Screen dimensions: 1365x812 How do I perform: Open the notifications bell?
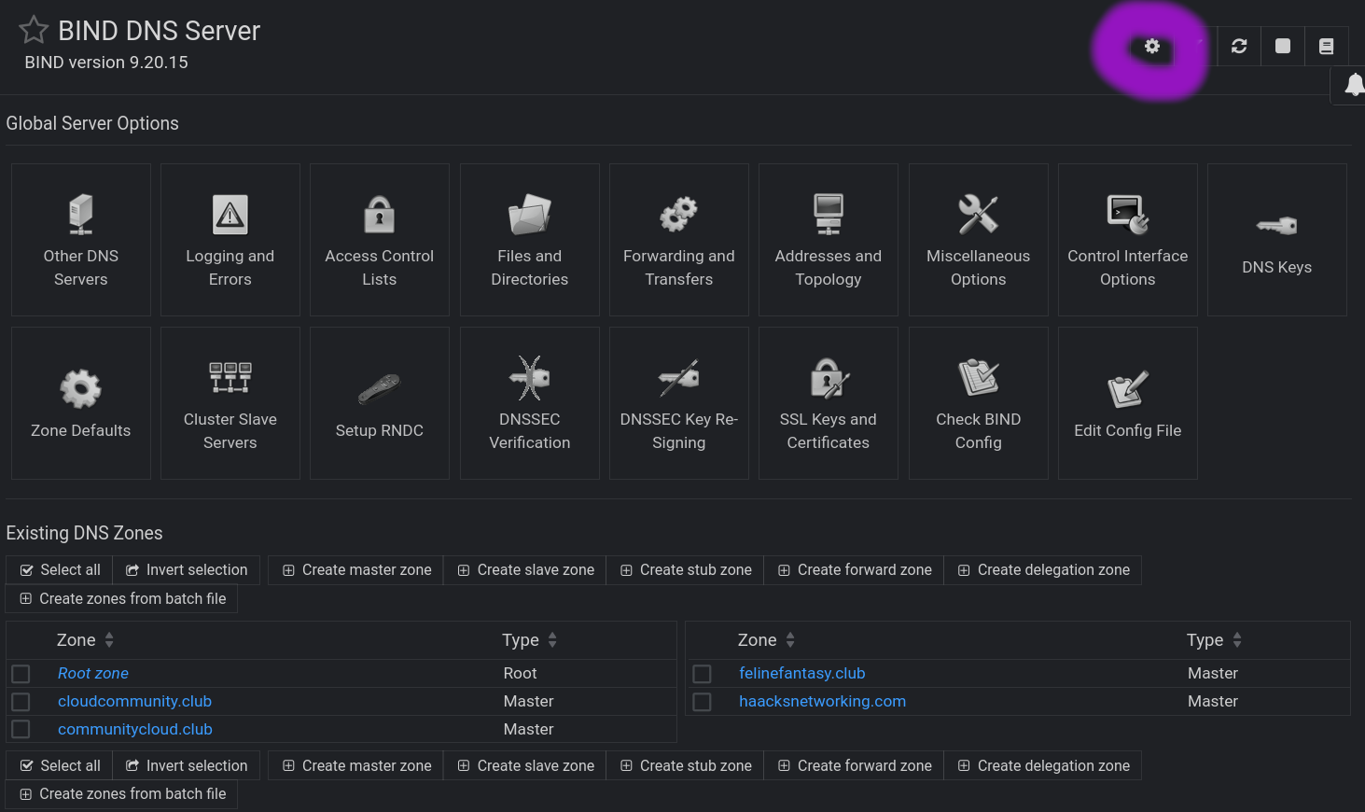click(x=1353, y=86)
